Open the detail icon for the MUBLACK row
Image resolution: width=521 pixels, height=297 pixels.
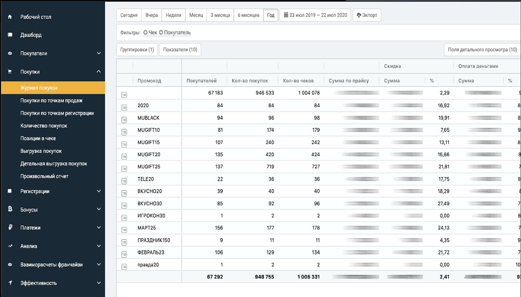(124, 120)
